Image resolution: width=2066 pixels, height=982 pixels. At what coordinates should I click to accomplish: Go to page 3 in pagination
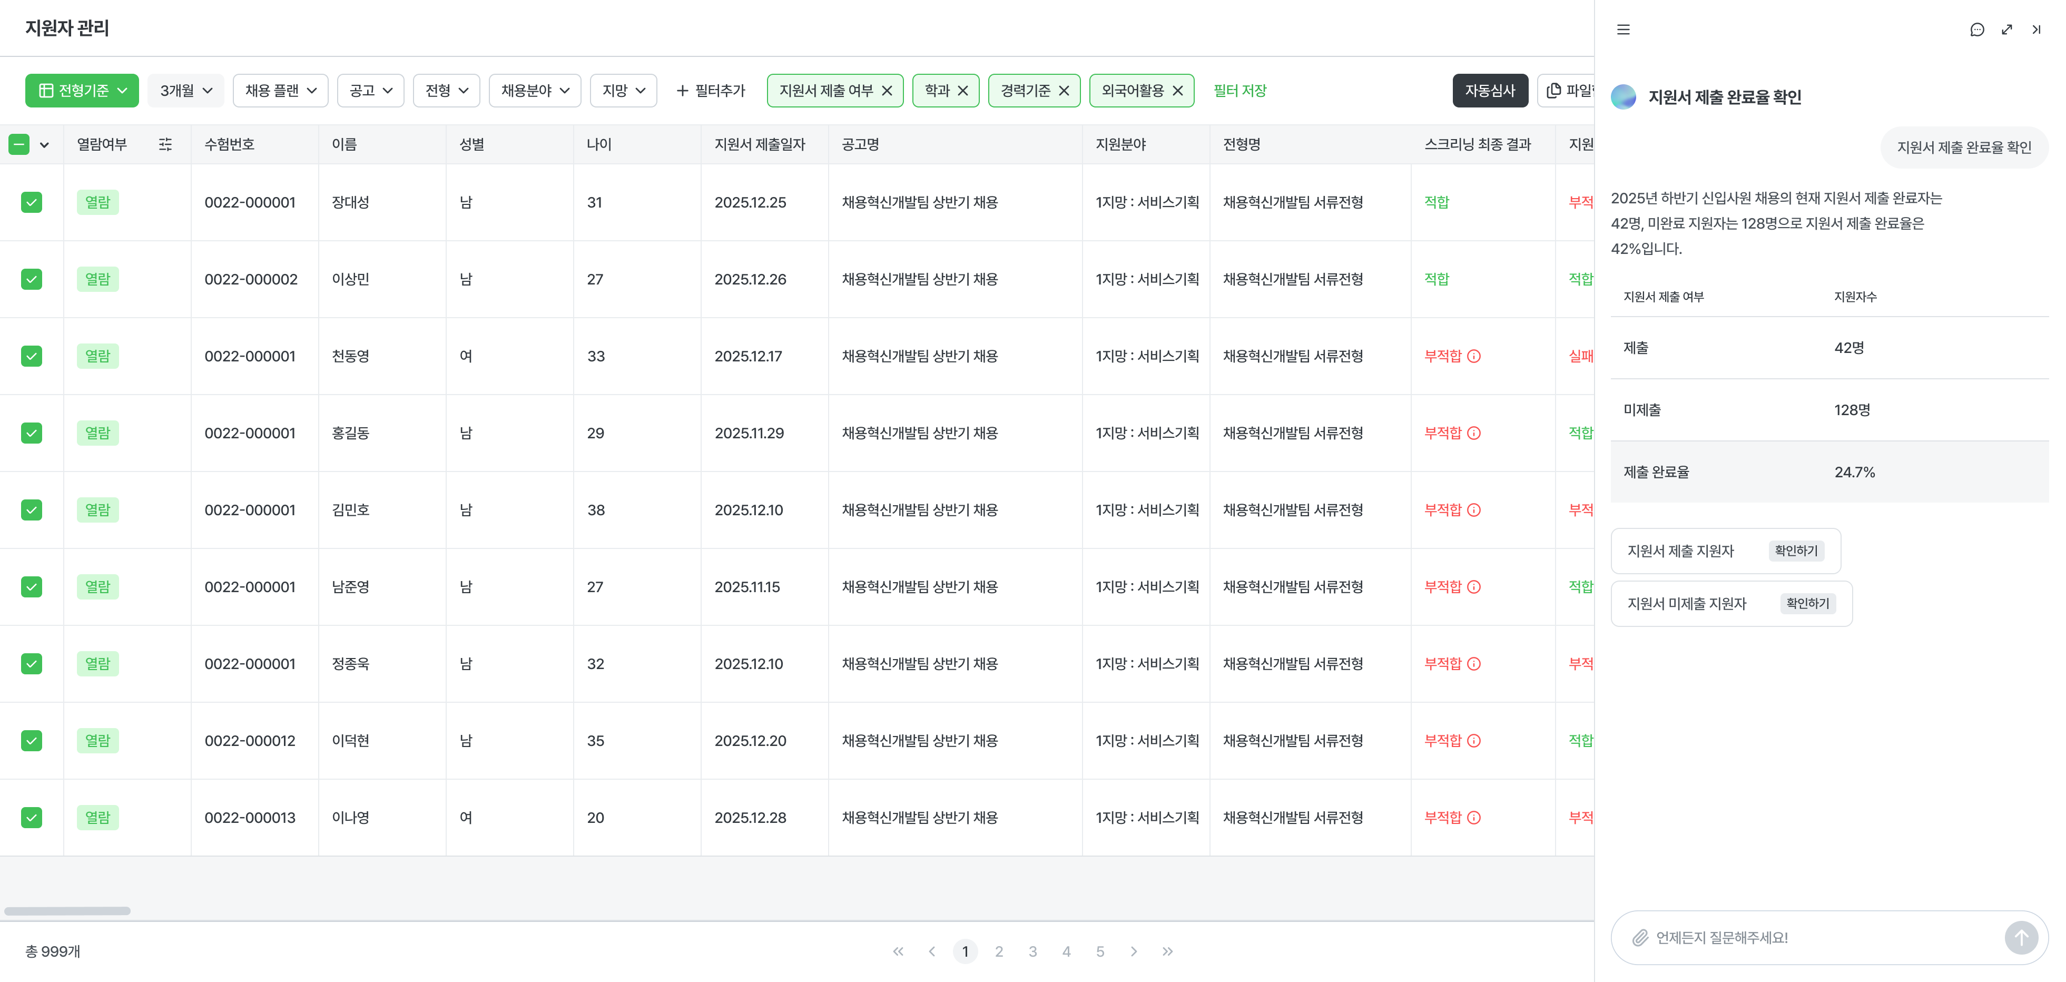(x=1033, y=951)
